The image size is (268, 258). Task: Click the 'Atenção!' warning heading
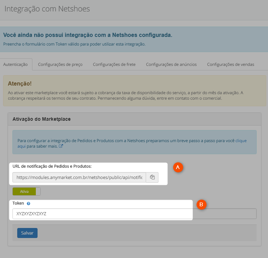(20, 83)
